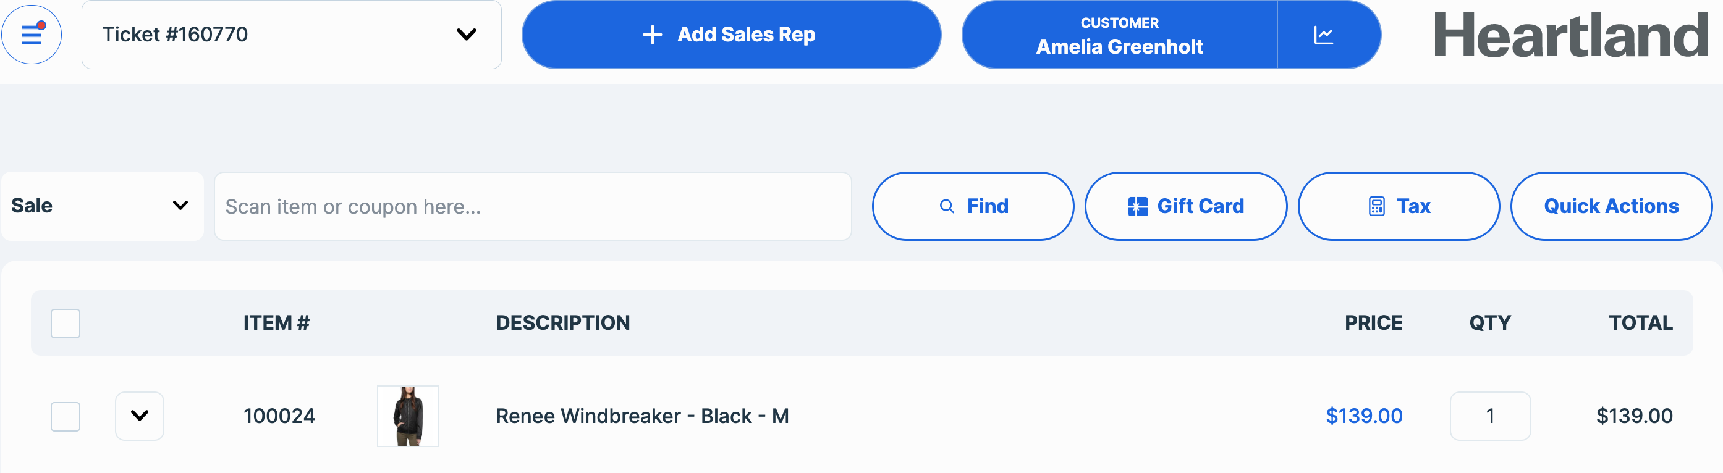Viewport: 1723px width, 473px height.
Task: Click the gift card icon
Action: point(1137,206)
